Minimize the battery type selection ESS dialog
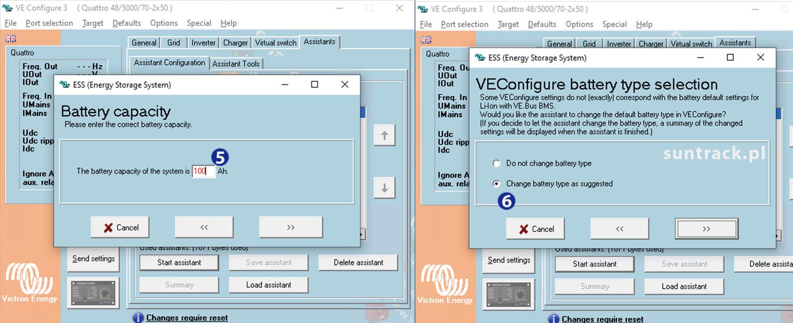 click(700, 58)
